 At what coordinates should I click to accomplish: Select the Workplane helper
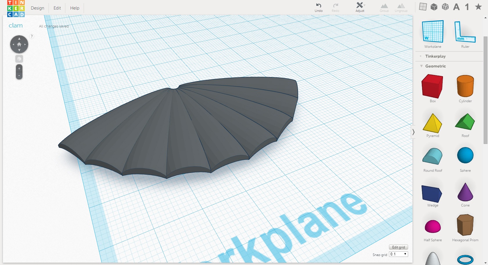(x=433, y=31)
